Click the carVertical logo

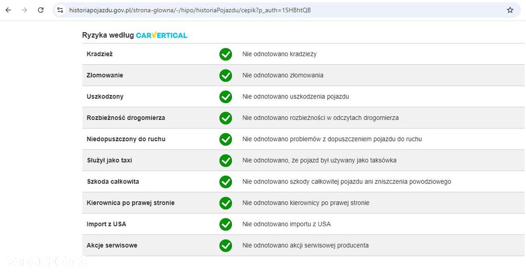pyautogui.click(x=161, y=35)
